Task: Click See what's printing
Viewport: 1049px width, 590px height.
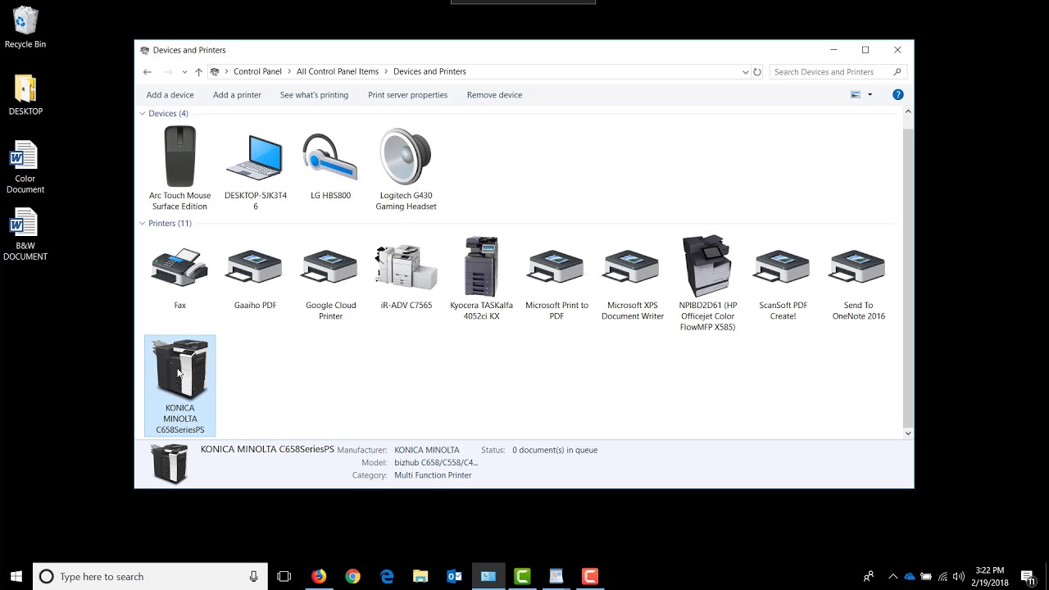Action: click(314, 95)
